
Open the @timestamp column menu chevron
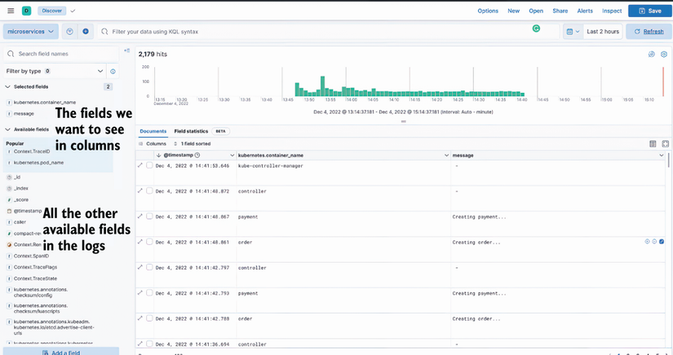tap(232, 156)
